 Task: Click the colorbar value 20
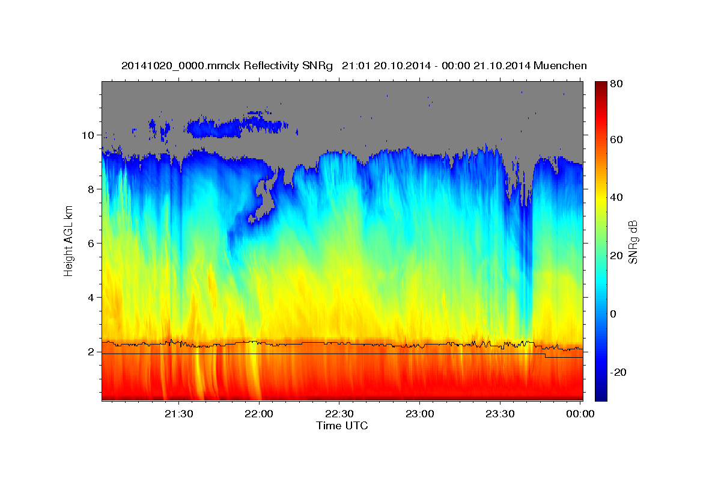616,256
